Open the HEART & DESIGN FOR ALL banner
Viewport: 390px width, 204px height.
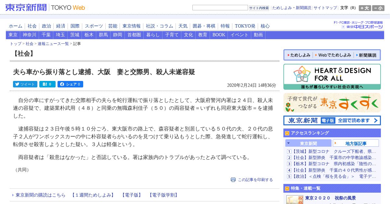click(x=332, y=77)
